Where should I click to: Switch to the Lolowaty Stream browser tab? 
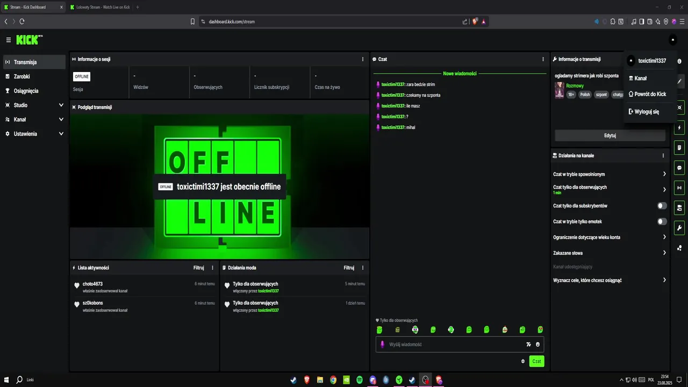pyautogui.click(x=100, y=7)
